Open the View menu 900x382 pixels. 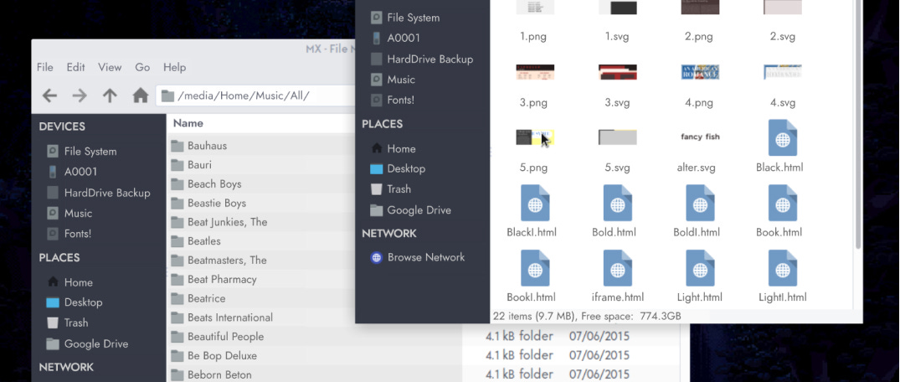coord(110,67)
